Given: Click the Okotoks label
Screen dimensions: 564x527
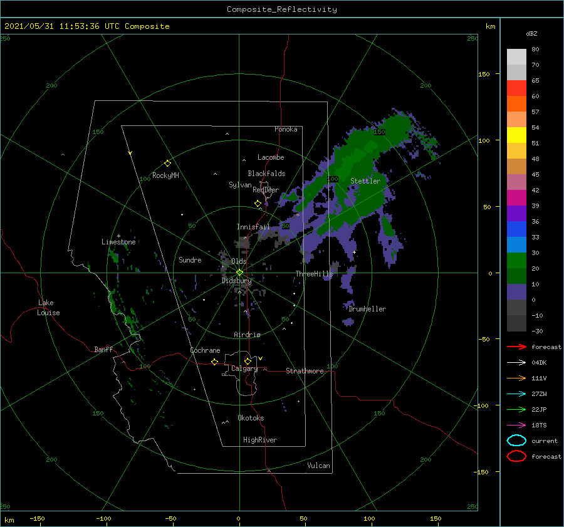Looking at the screenshot, I should (x=251, y=418).
